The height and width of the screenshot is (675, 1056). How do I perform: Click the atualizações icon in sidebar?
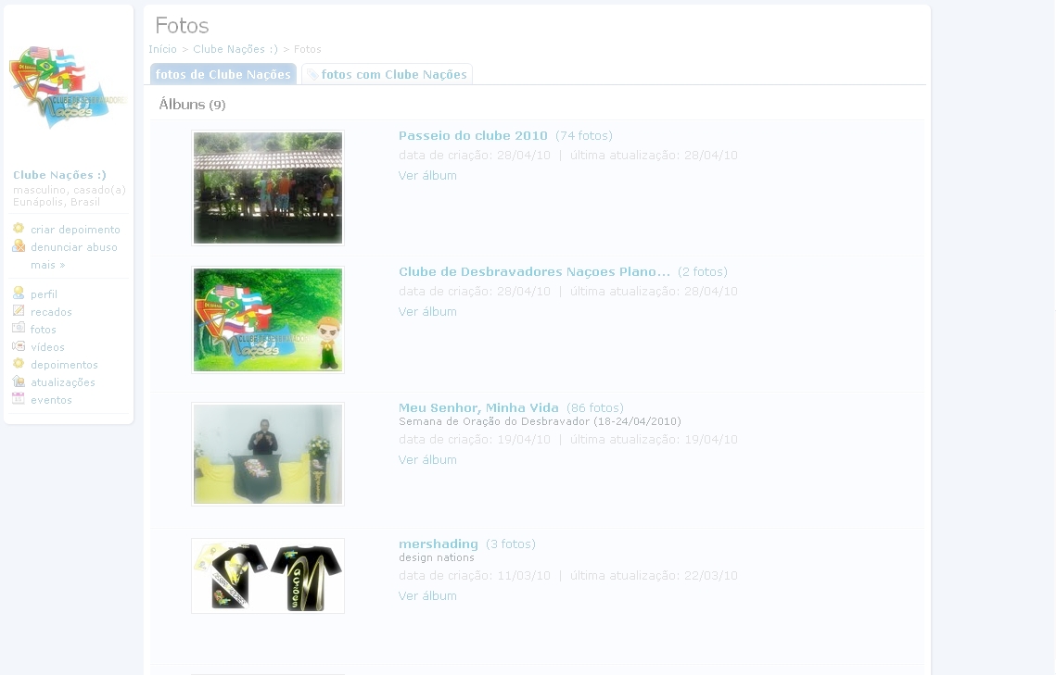[x=19, y=381]
